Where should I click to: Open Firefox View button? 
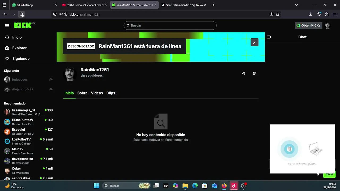(x=5, y=5)
